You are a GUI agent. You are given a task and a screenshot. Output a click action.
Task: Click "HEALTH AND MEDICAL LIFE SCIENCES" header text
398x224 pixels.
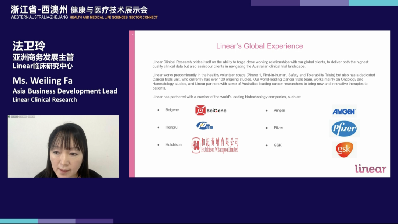point(99,17)
